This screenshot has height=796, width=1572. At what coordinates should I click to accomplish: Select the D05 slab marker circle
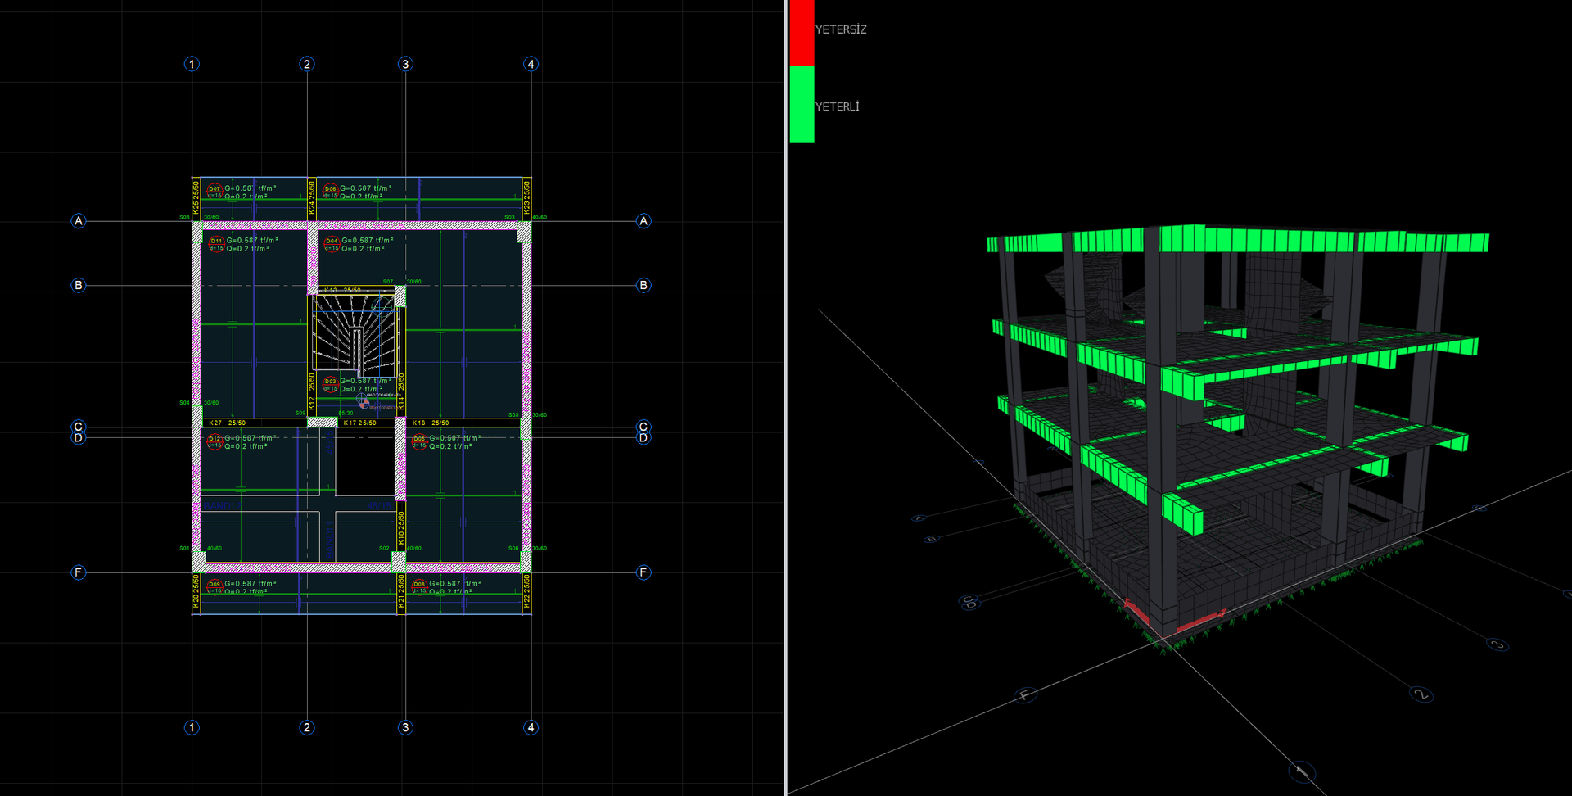[419, 441]
